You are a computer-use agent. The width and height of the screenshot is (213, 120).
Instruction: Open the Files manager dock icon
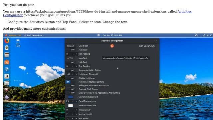pos(7,55)
